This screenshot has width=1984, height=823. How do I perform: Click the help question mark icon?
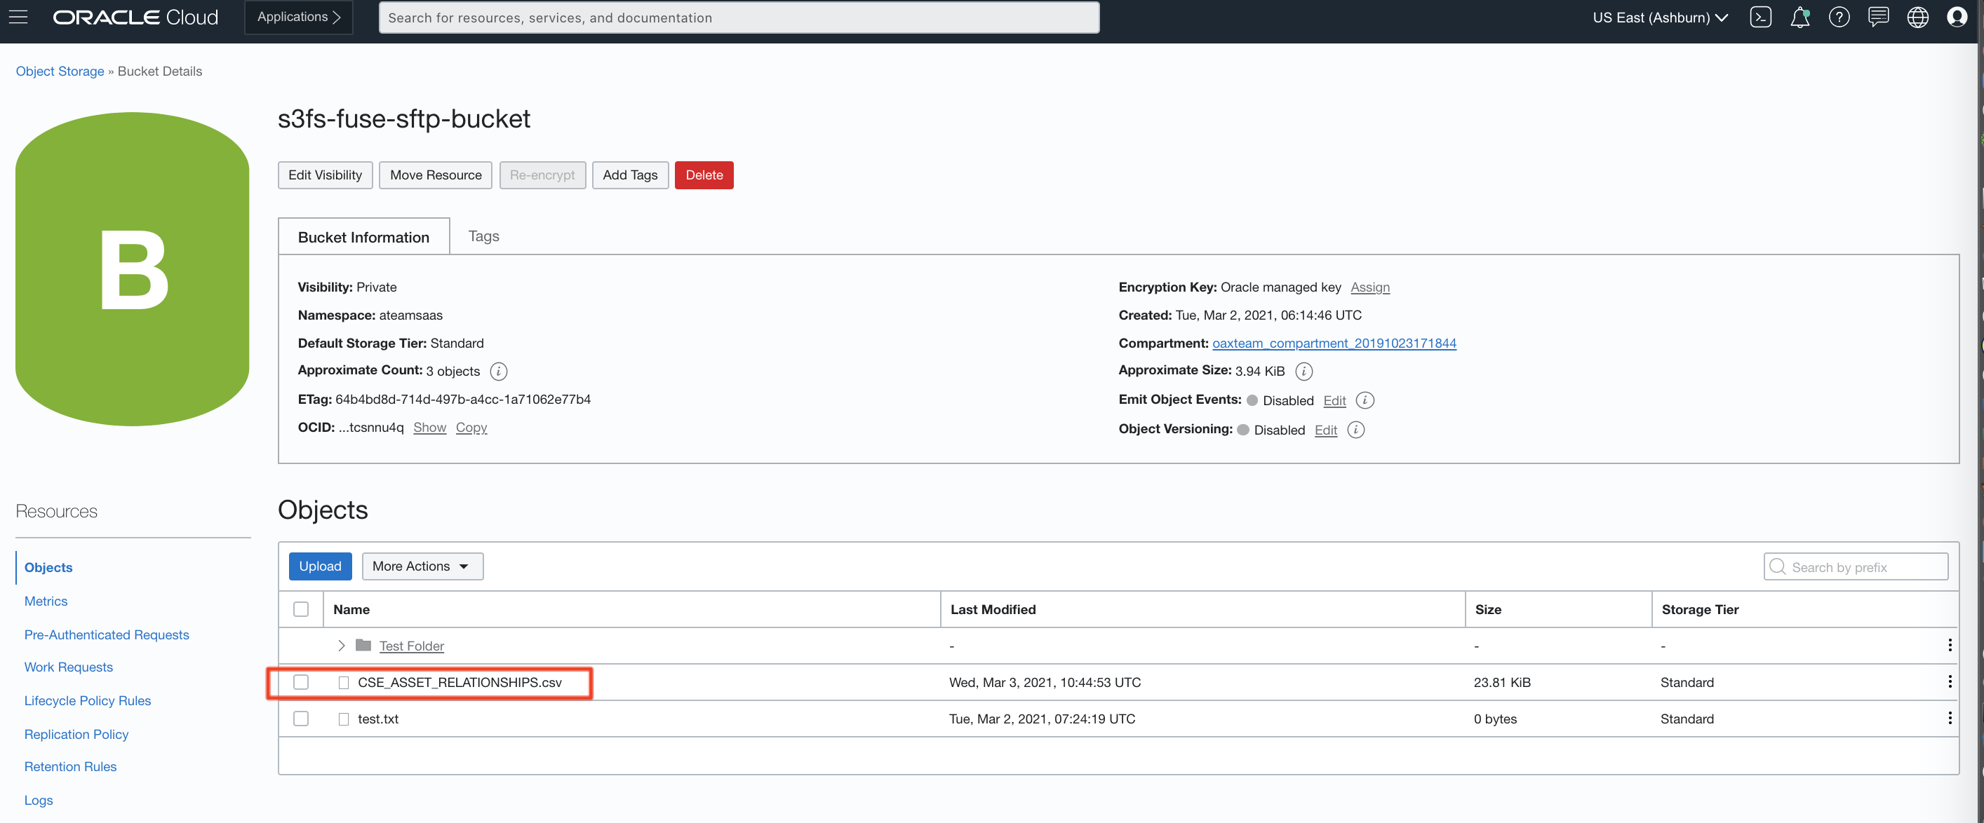pyautogui.click(x=1839, y=17)
